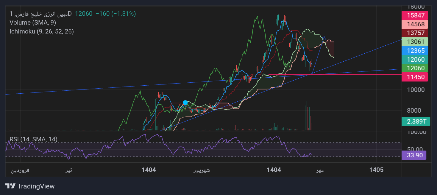437x195 pixels.
Task: Click the تیر date on time axis
Action: pos(69,170)
